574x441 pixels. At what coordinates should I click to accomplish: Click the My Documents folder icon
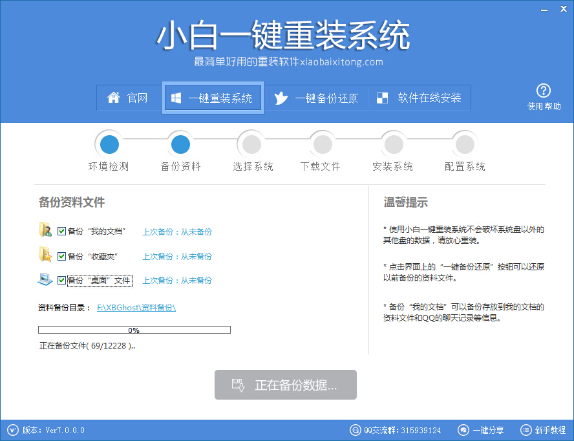click(46, 230)
